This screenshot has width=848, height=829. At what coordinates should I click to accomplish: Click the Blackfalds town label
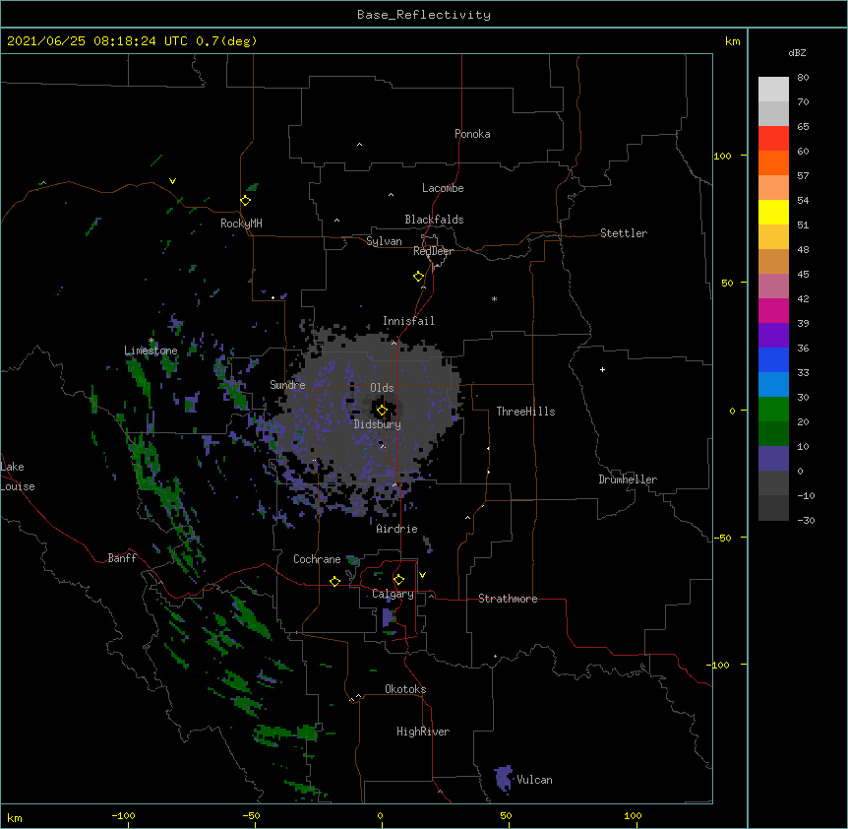434,220
